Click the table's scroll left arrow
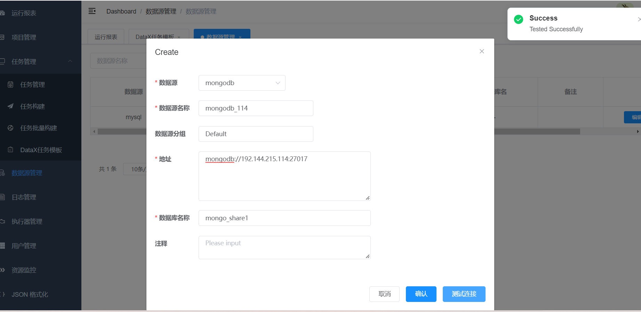 tap(94, 132)
